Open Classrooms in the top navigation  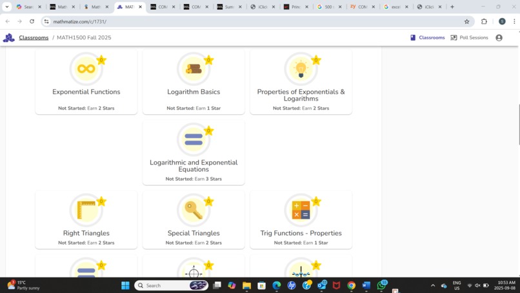pyautogui.click(x=428, y=38)
